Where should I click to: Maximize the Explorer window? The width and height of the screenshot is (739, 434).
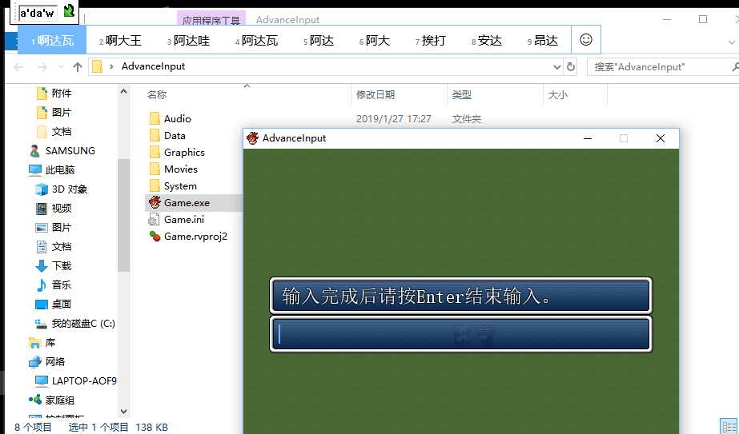pyautogui.click(x=703, y=19)
